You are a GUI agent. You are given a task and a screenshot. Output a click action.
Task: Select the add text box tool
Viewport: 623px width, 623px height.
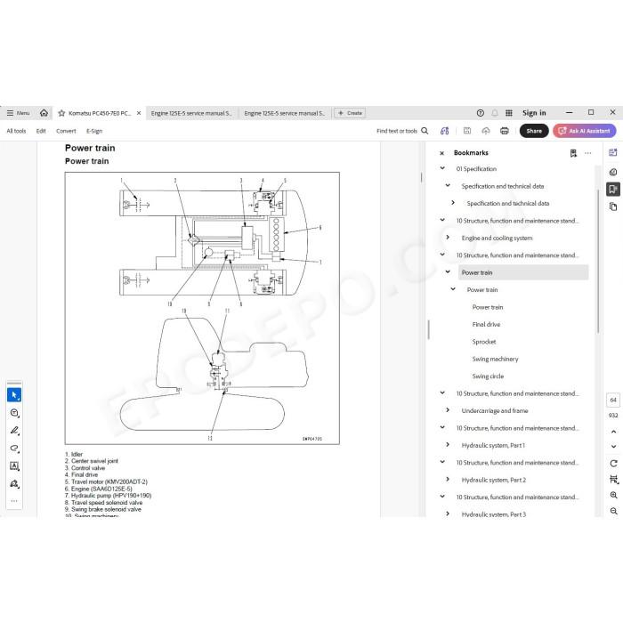14,466
